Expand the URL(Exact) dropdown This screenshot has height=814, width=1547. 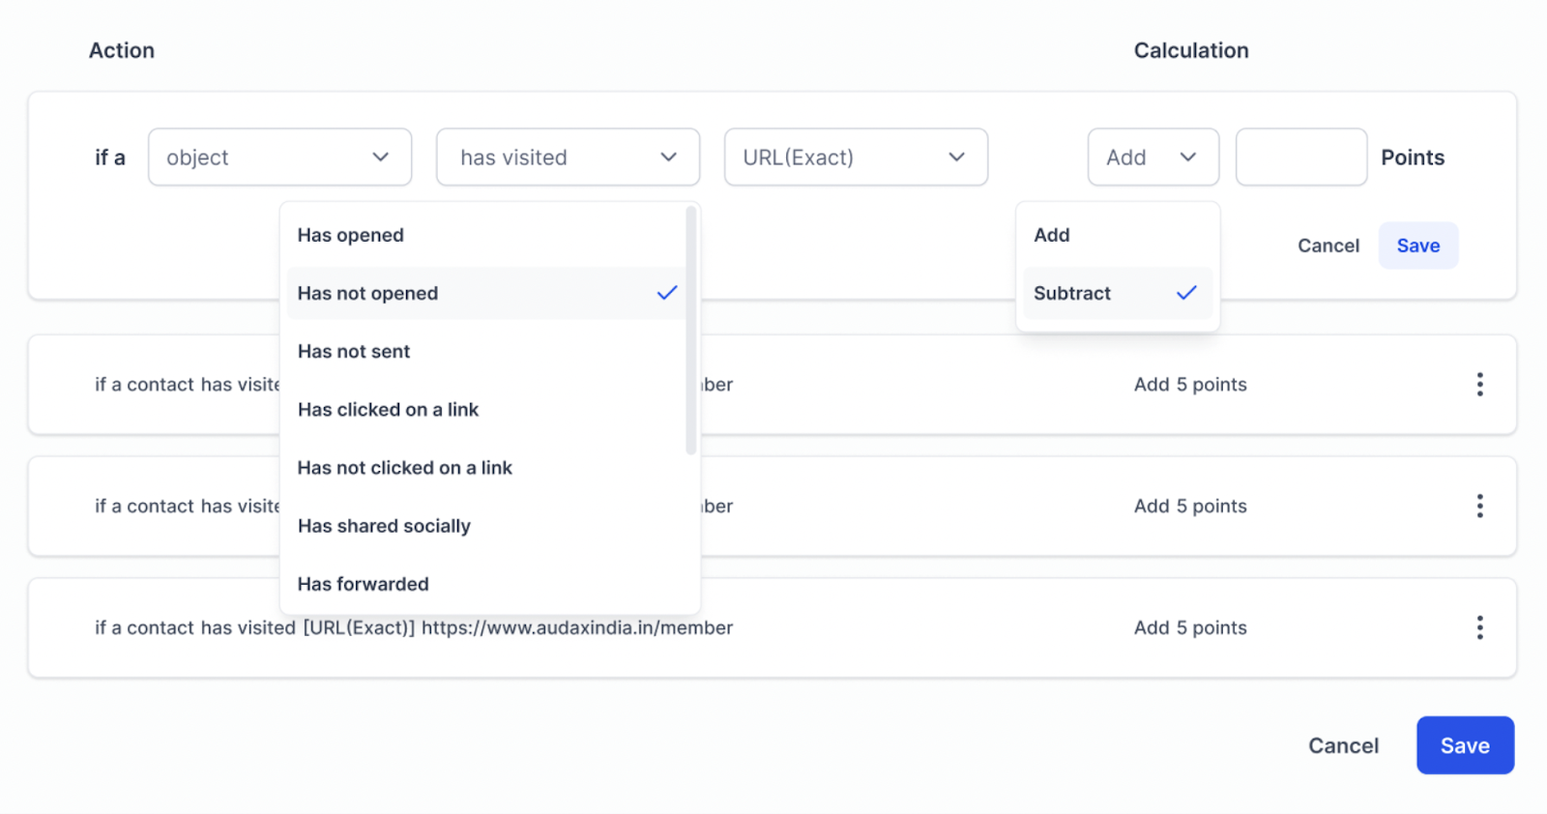tap(856, 158)
